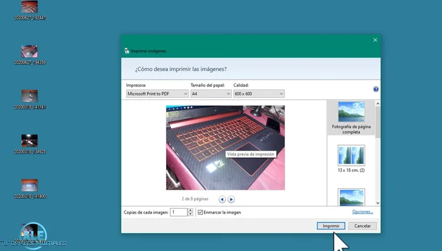
Task: Click '¿Cómo desea imprimir las imágenes?' heading
Action: (181, 69)
